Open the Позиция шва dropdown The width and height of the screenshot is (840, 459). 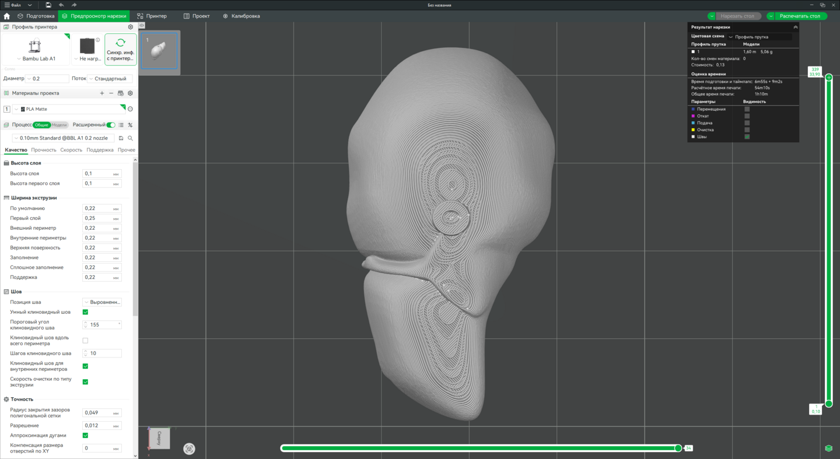point(102,302)
